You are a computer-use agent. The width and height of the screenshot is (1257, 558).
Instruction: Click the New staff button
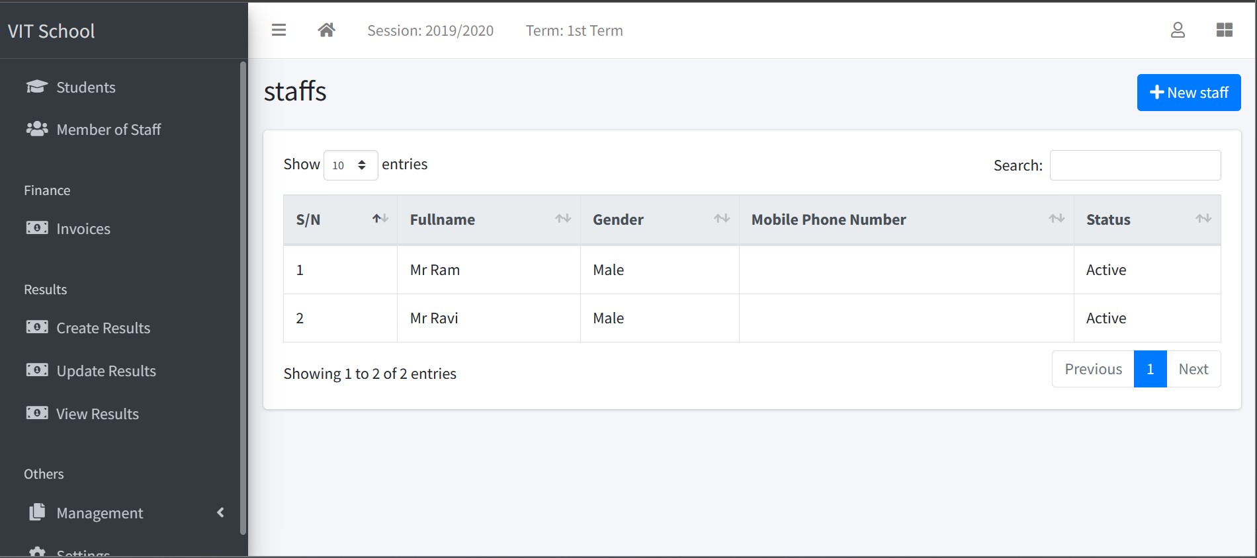pos(1189,93)
